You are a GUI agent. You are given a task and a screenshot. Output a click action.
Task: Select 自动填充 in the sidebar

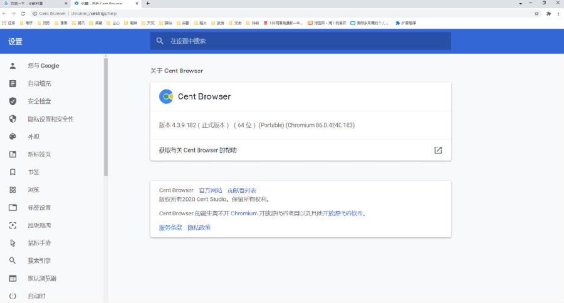pyautogui.click(x=39, y=83)
